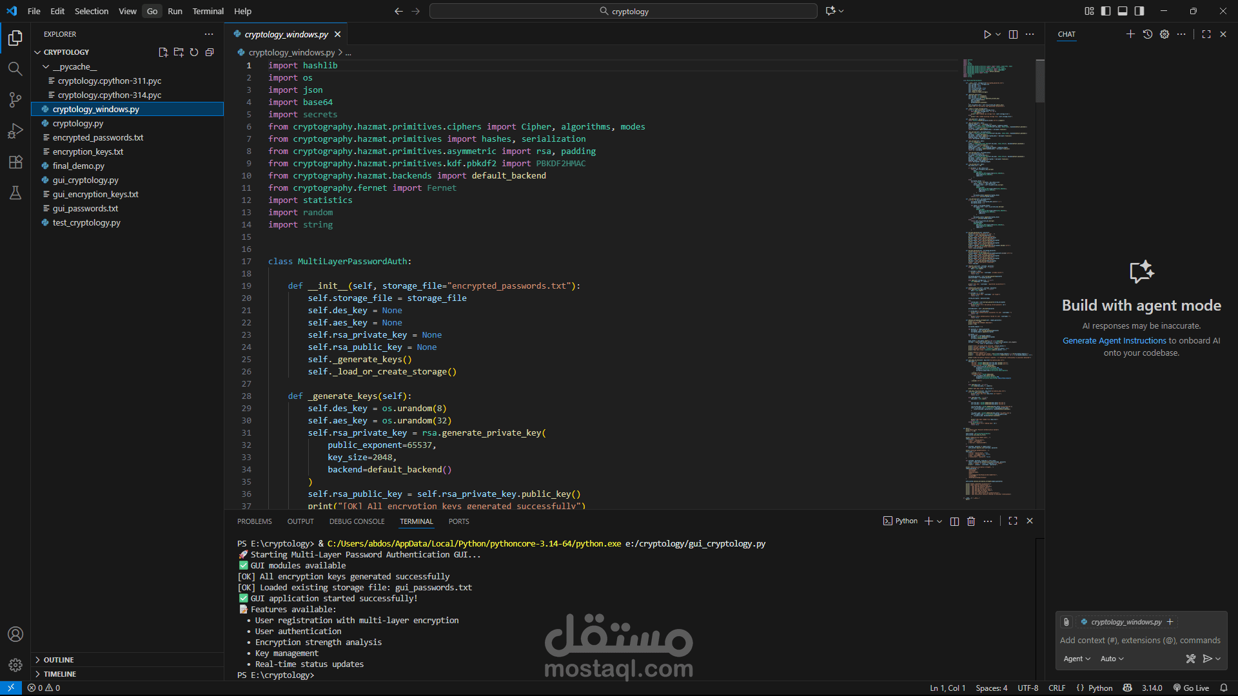
Task: Open the Extensions view
Action: (x=15, y=162)
